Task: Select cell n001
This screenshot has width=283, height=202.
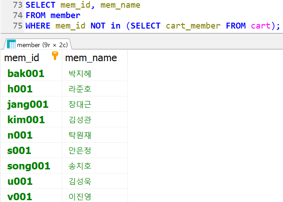Action: (31, 135)
